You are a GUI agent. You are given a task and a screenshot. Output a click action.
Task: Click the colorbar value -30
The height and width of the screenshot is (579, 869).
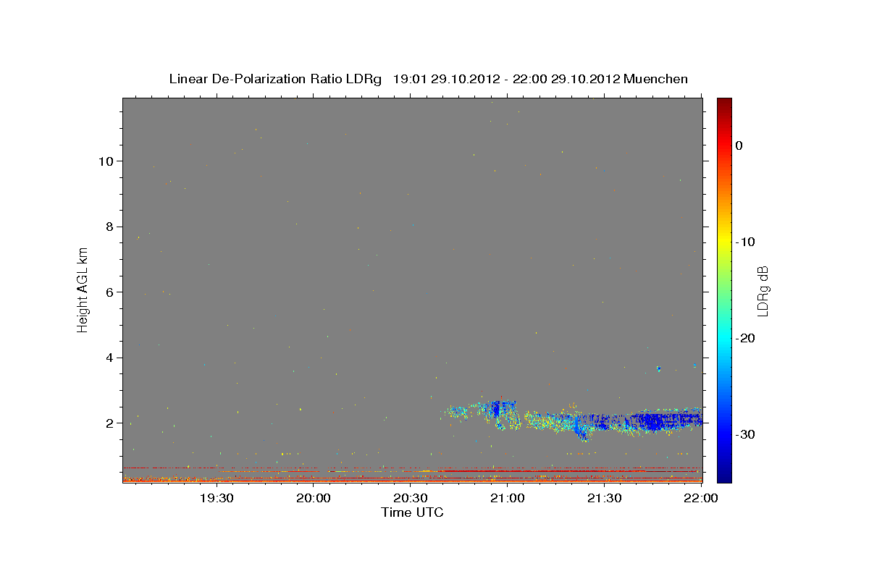[744, 434]
